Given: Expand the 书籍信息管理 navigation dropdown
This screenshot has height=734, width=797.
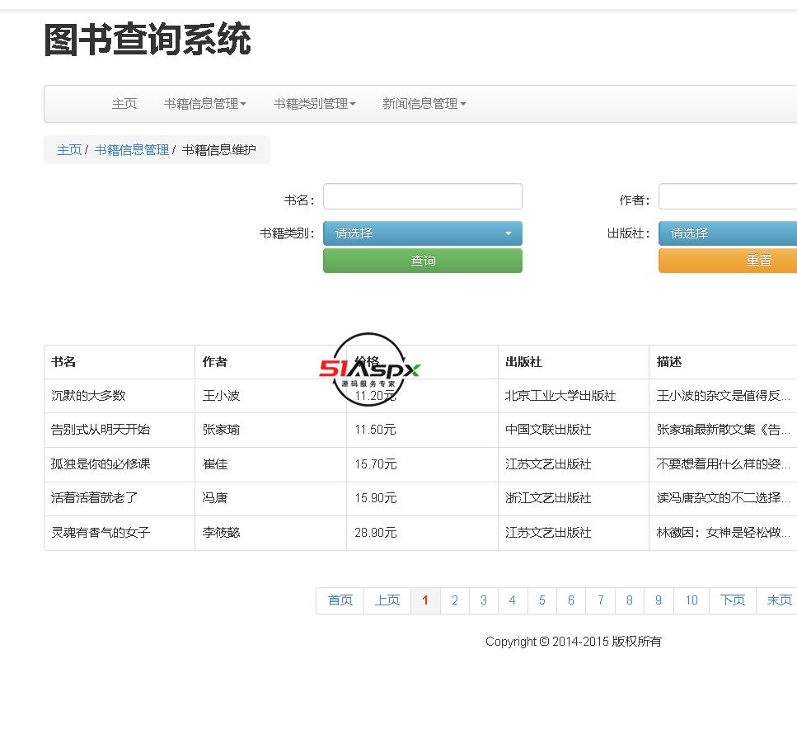Looking at the screenshot, I should pyautogui.click(x=205, y=104).
